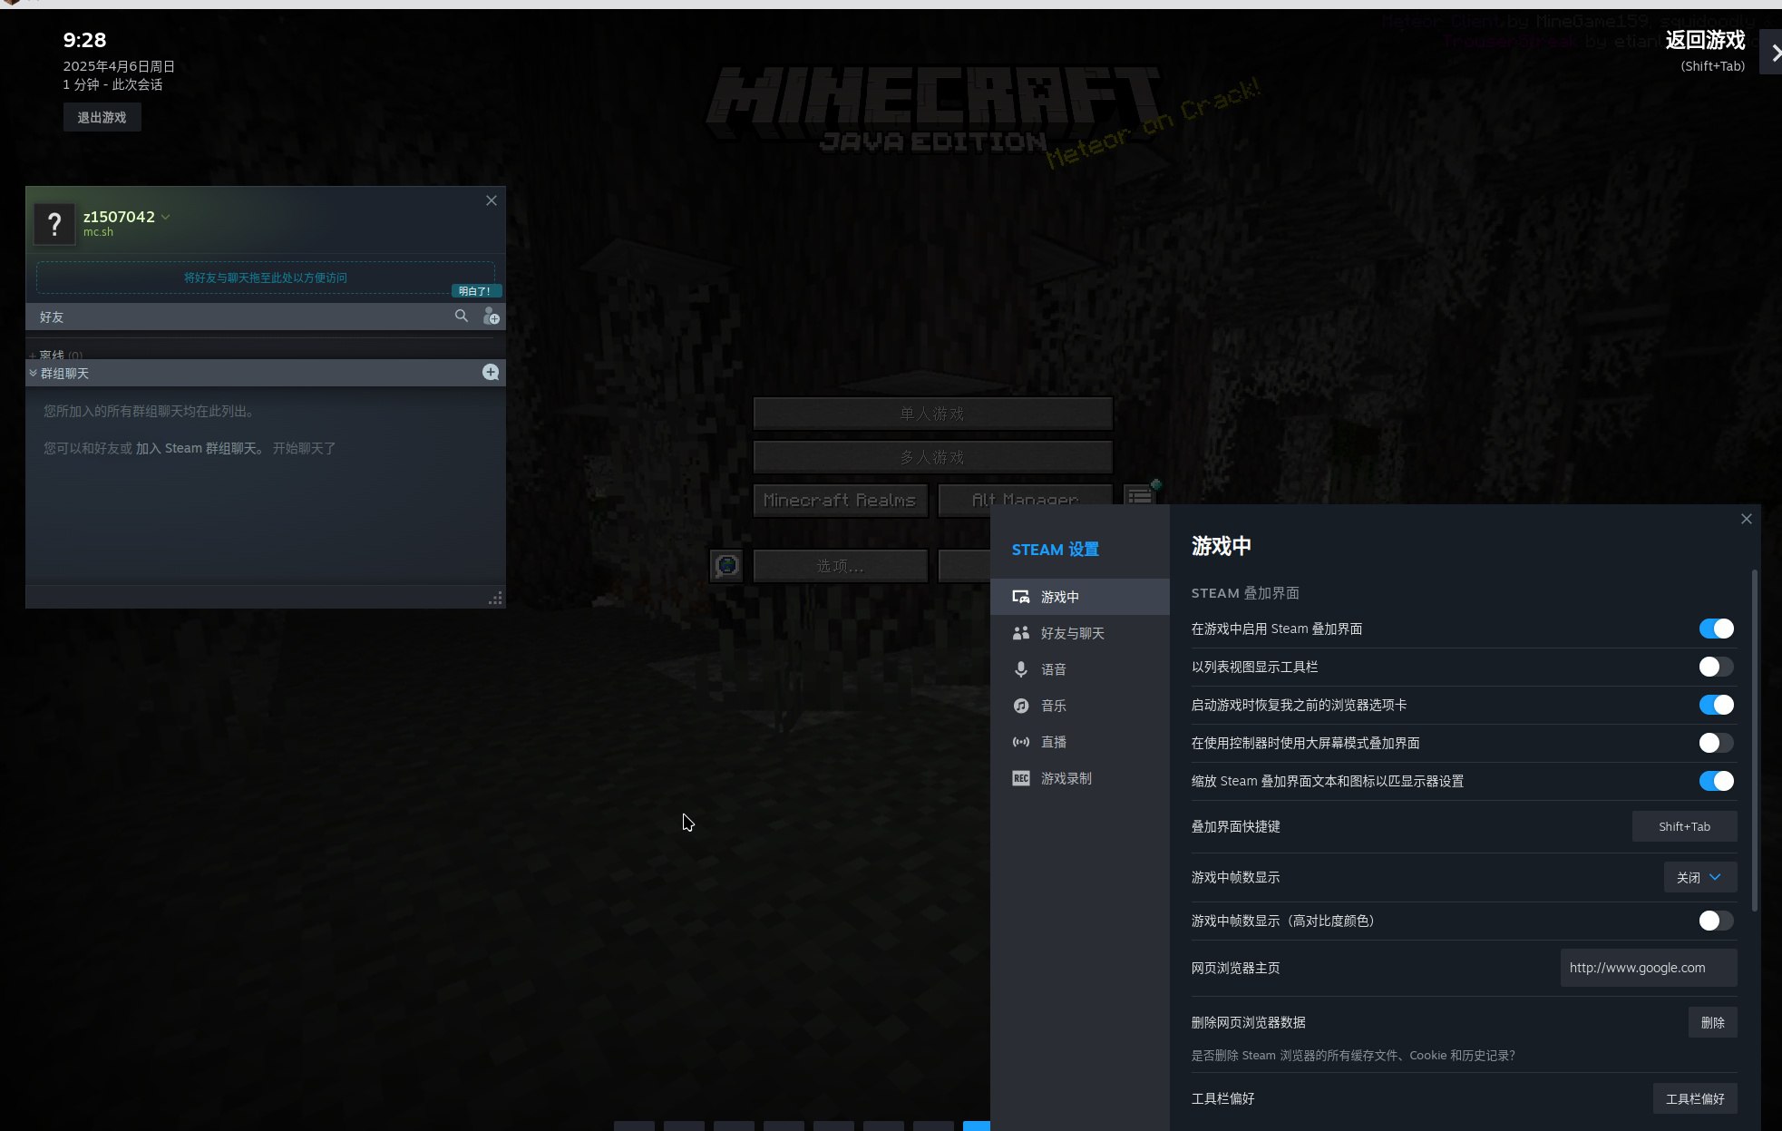This screenshot has width=1782, height=1131.
Task: Toggle high contrast FPS counter color
Action: (1716, 921)
